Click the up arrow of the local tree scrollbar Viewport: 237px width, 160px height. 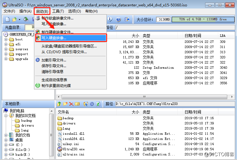[x=51, y=111]
